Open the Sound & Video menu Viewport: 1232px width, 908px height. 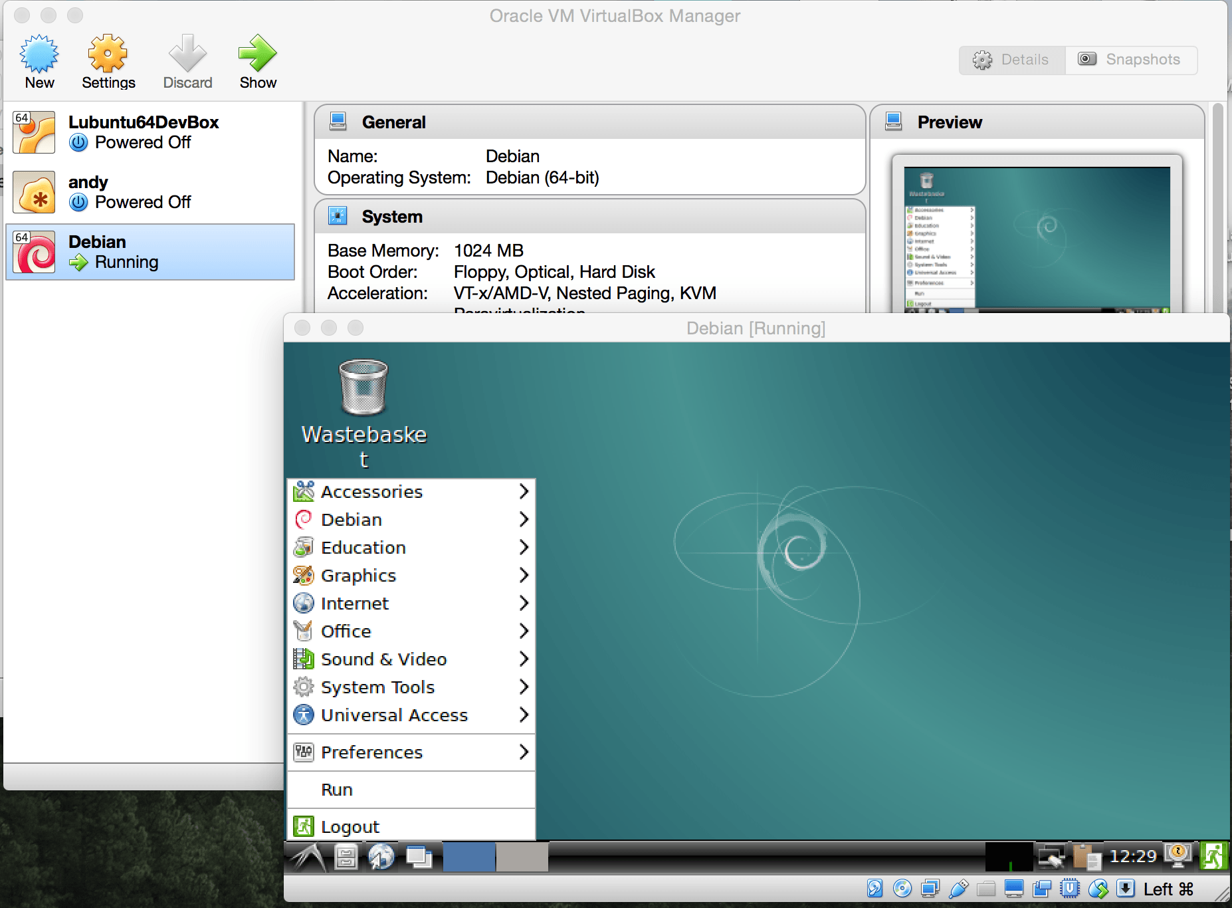pyautogui.click(x=411, y=659)
